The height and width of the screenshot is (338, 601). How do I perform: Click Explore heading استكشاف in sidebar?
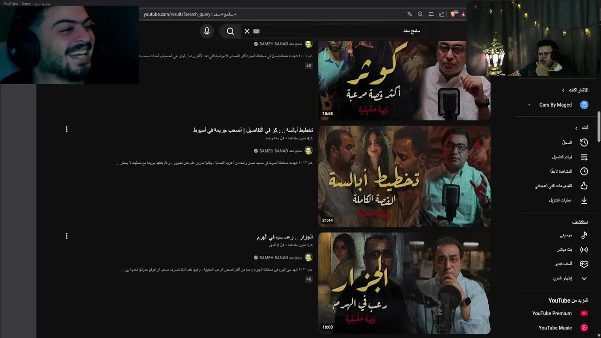[x=580, y=222]
